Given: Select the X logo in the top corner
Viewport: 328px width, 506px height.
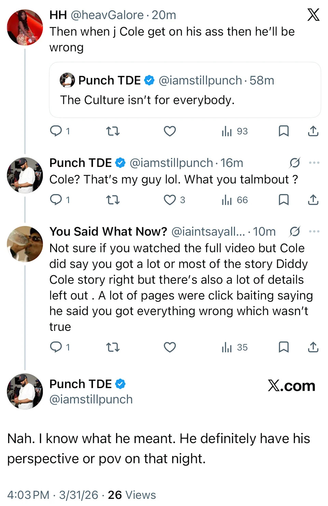Looking at the screenshot, I should [313, 15].
